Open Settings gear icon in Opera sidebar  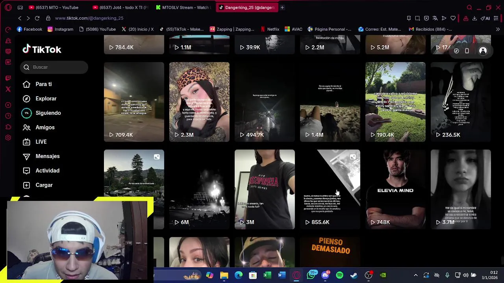pos(8,138)
